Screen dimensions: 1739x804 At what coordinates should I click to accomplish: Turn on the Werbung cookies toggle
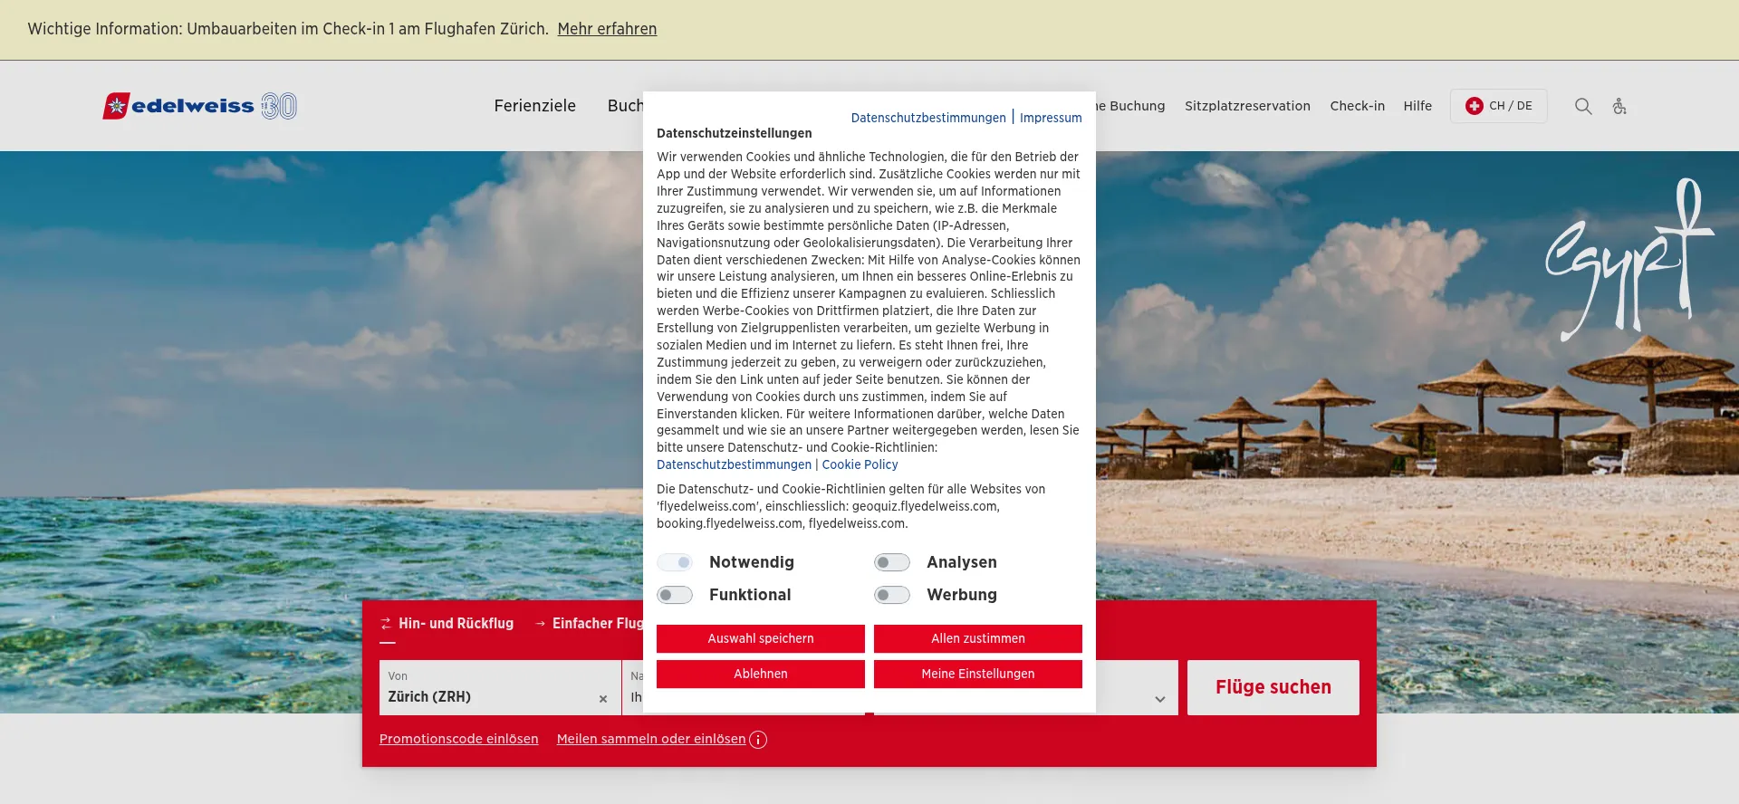pos(892,595)
